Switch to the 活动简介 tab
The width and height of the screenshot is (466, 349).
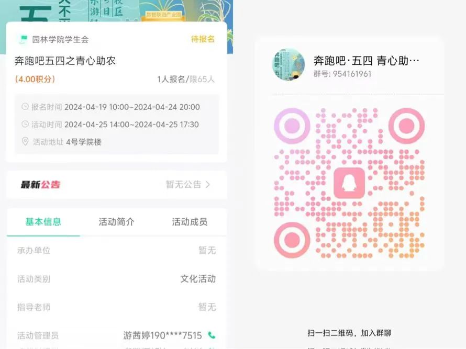tap(116, 221)
